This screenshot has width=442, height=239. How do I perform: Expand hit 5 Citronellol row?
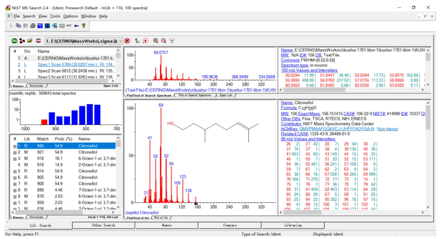click(15, 171)
